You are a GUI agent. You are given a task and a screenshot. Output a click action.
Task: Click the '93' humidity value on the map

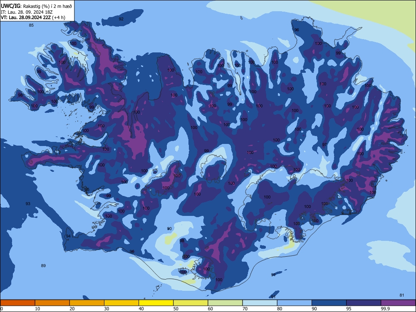coord(28,204)
